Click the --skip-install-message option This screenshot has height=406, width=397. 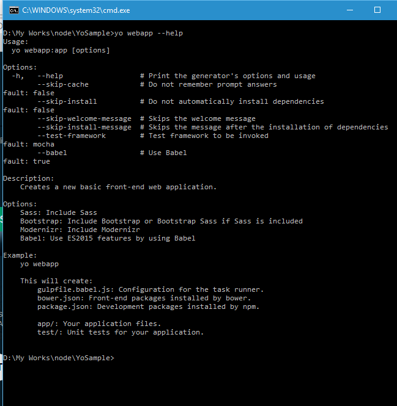point(84,127)
